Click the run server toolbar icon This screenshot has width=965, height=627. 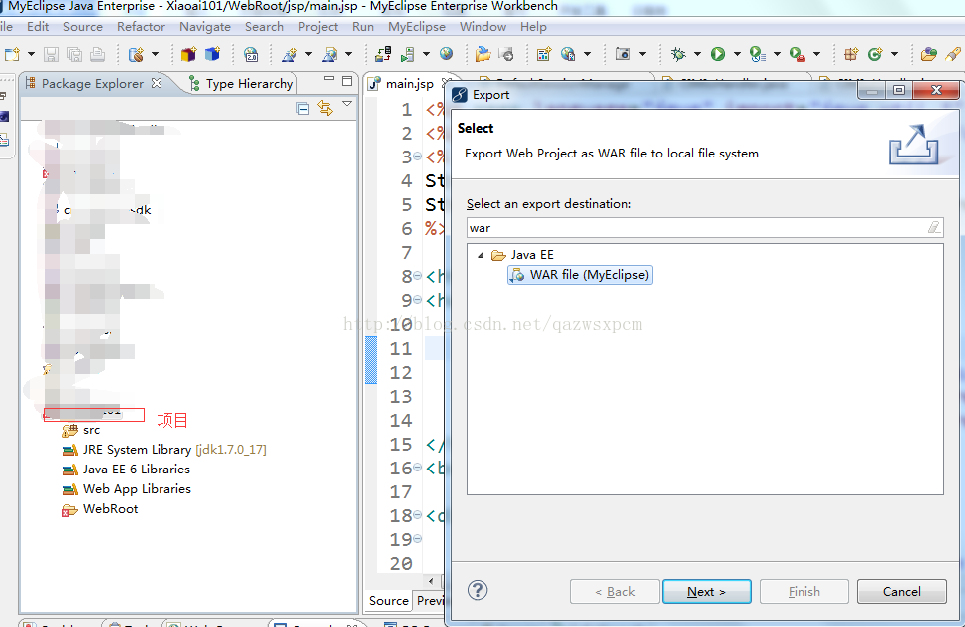(408, 54)
